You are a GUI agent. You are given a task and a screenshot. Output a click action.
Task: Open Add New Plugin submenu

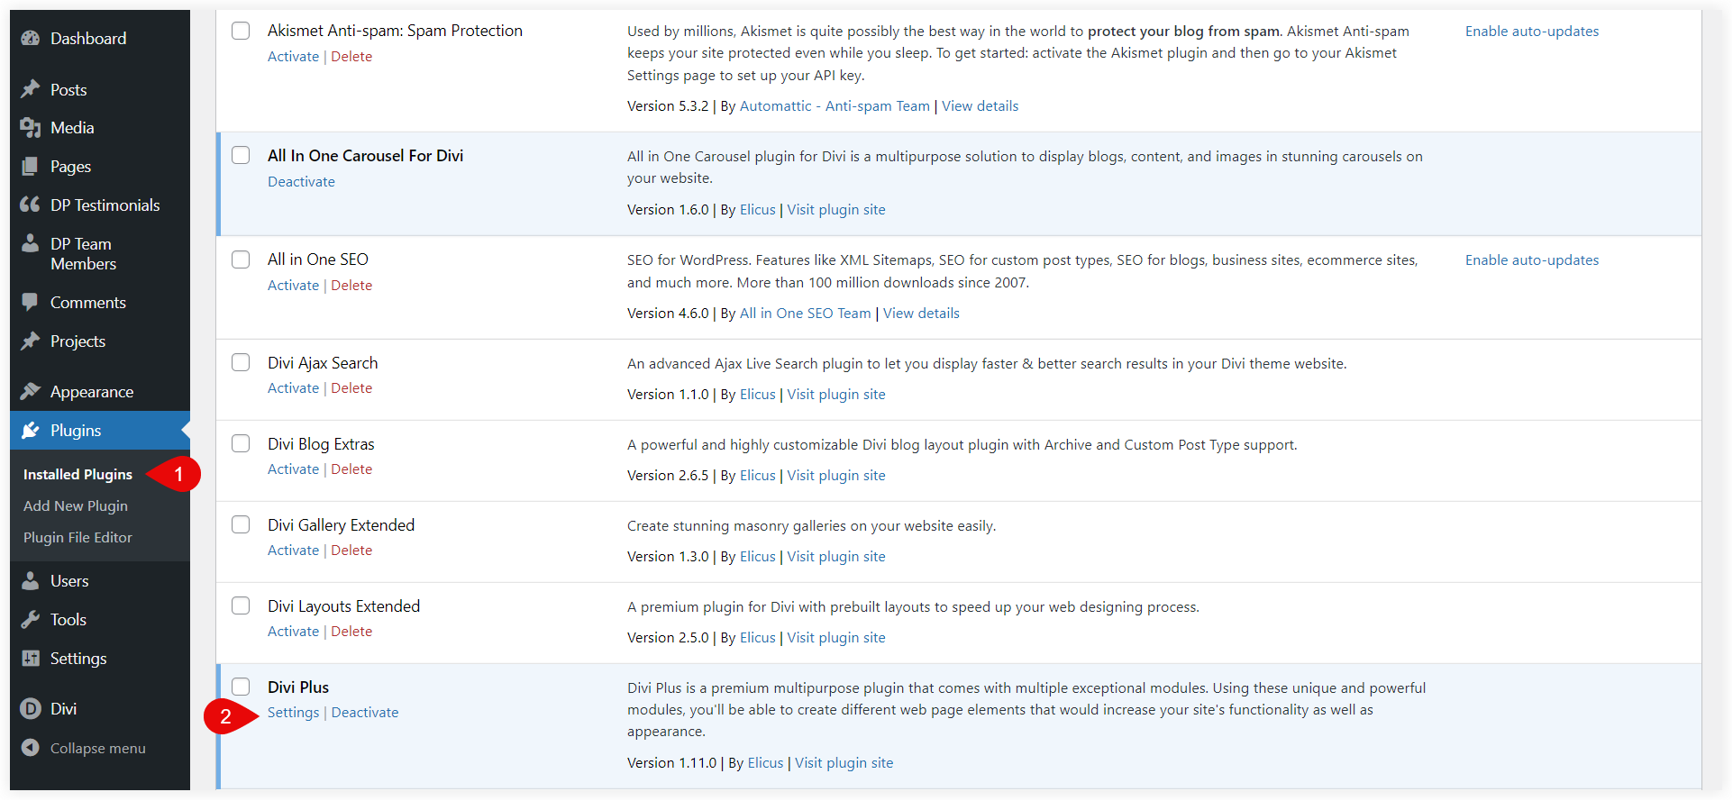pyautogui.click(x=76, y=505)
